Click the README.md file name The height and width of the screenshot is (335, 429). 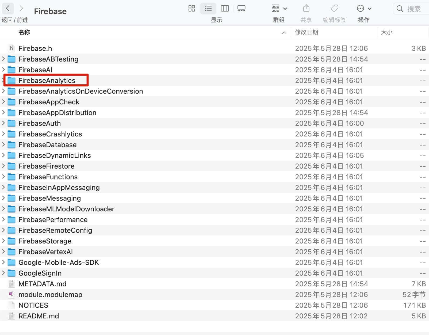point(39,316)
